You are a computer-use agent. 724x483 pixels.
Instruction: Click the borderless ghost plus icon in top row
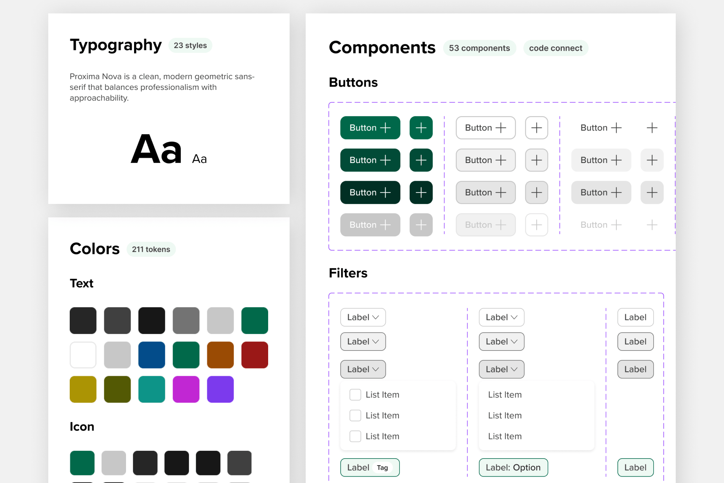tap(652, 128)
